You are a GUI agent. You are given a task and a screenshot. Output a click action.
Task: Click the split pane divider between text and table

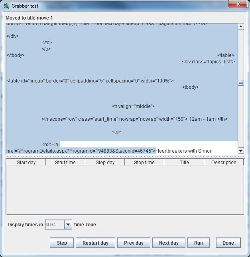tap(125, 157)
